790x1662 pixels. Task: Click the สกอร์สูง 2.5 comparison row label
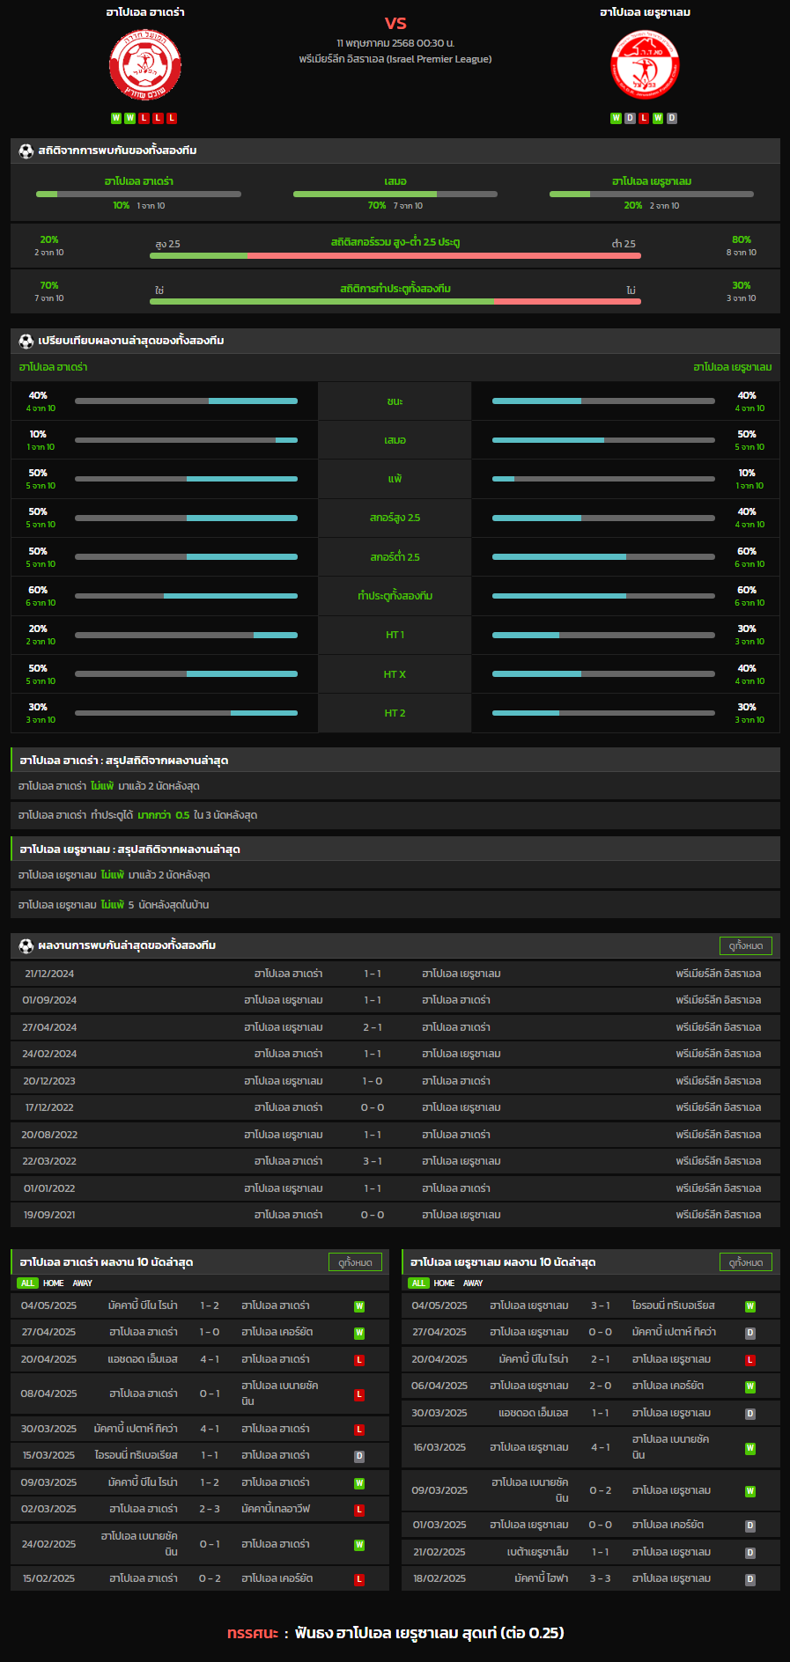(395, 518)
